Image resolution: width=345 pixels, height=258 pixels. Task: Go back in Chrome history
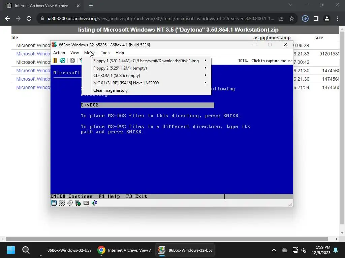tap(7, 19)
